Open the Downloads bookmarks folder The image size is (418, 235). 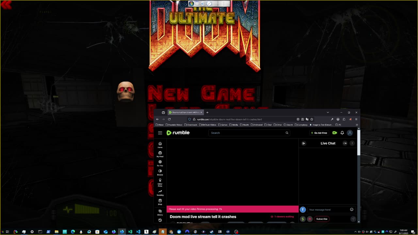[x=191, y=125]
